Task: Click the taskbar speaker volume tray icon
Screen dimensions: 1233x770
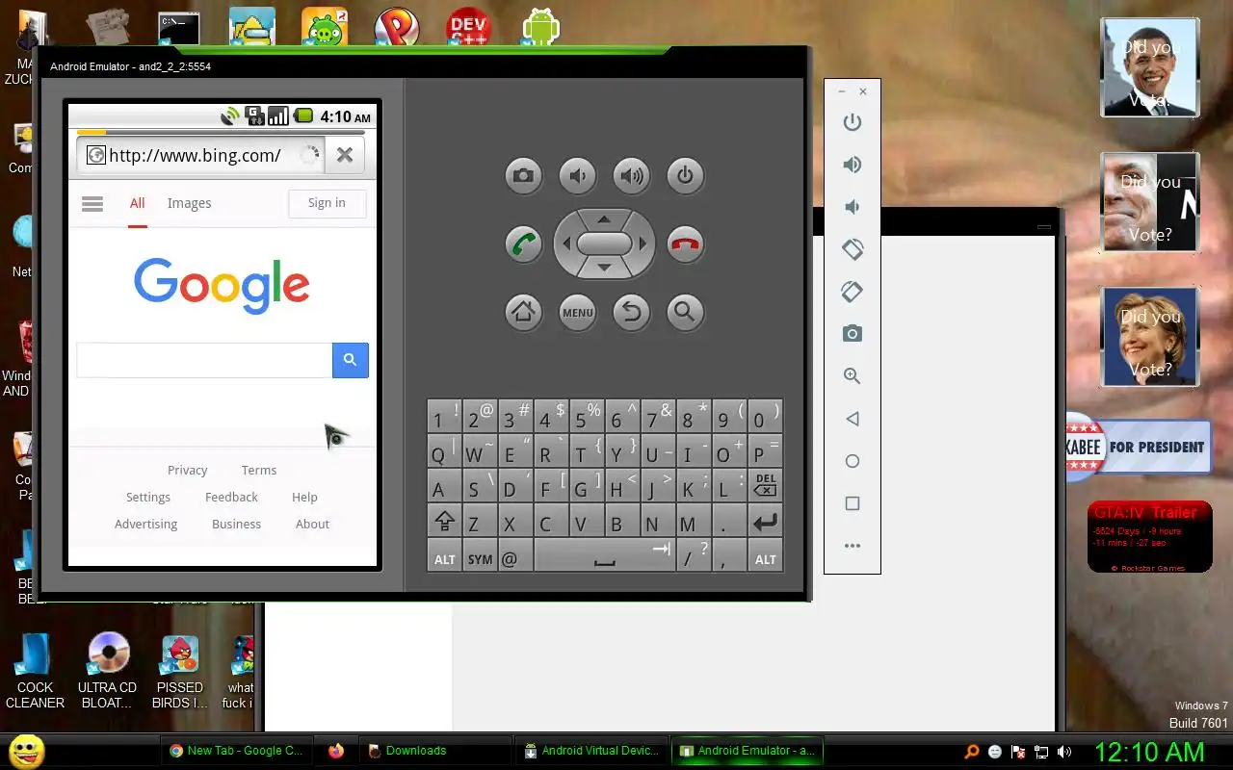Action: [1063, 752]
